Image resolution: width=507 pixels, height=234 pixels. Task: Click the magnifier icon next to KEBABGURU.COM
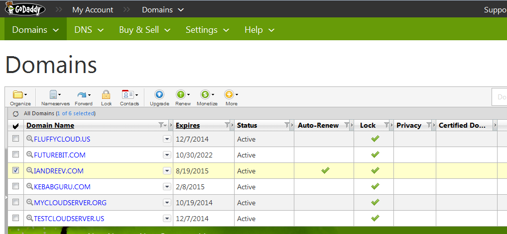point(30,186)
